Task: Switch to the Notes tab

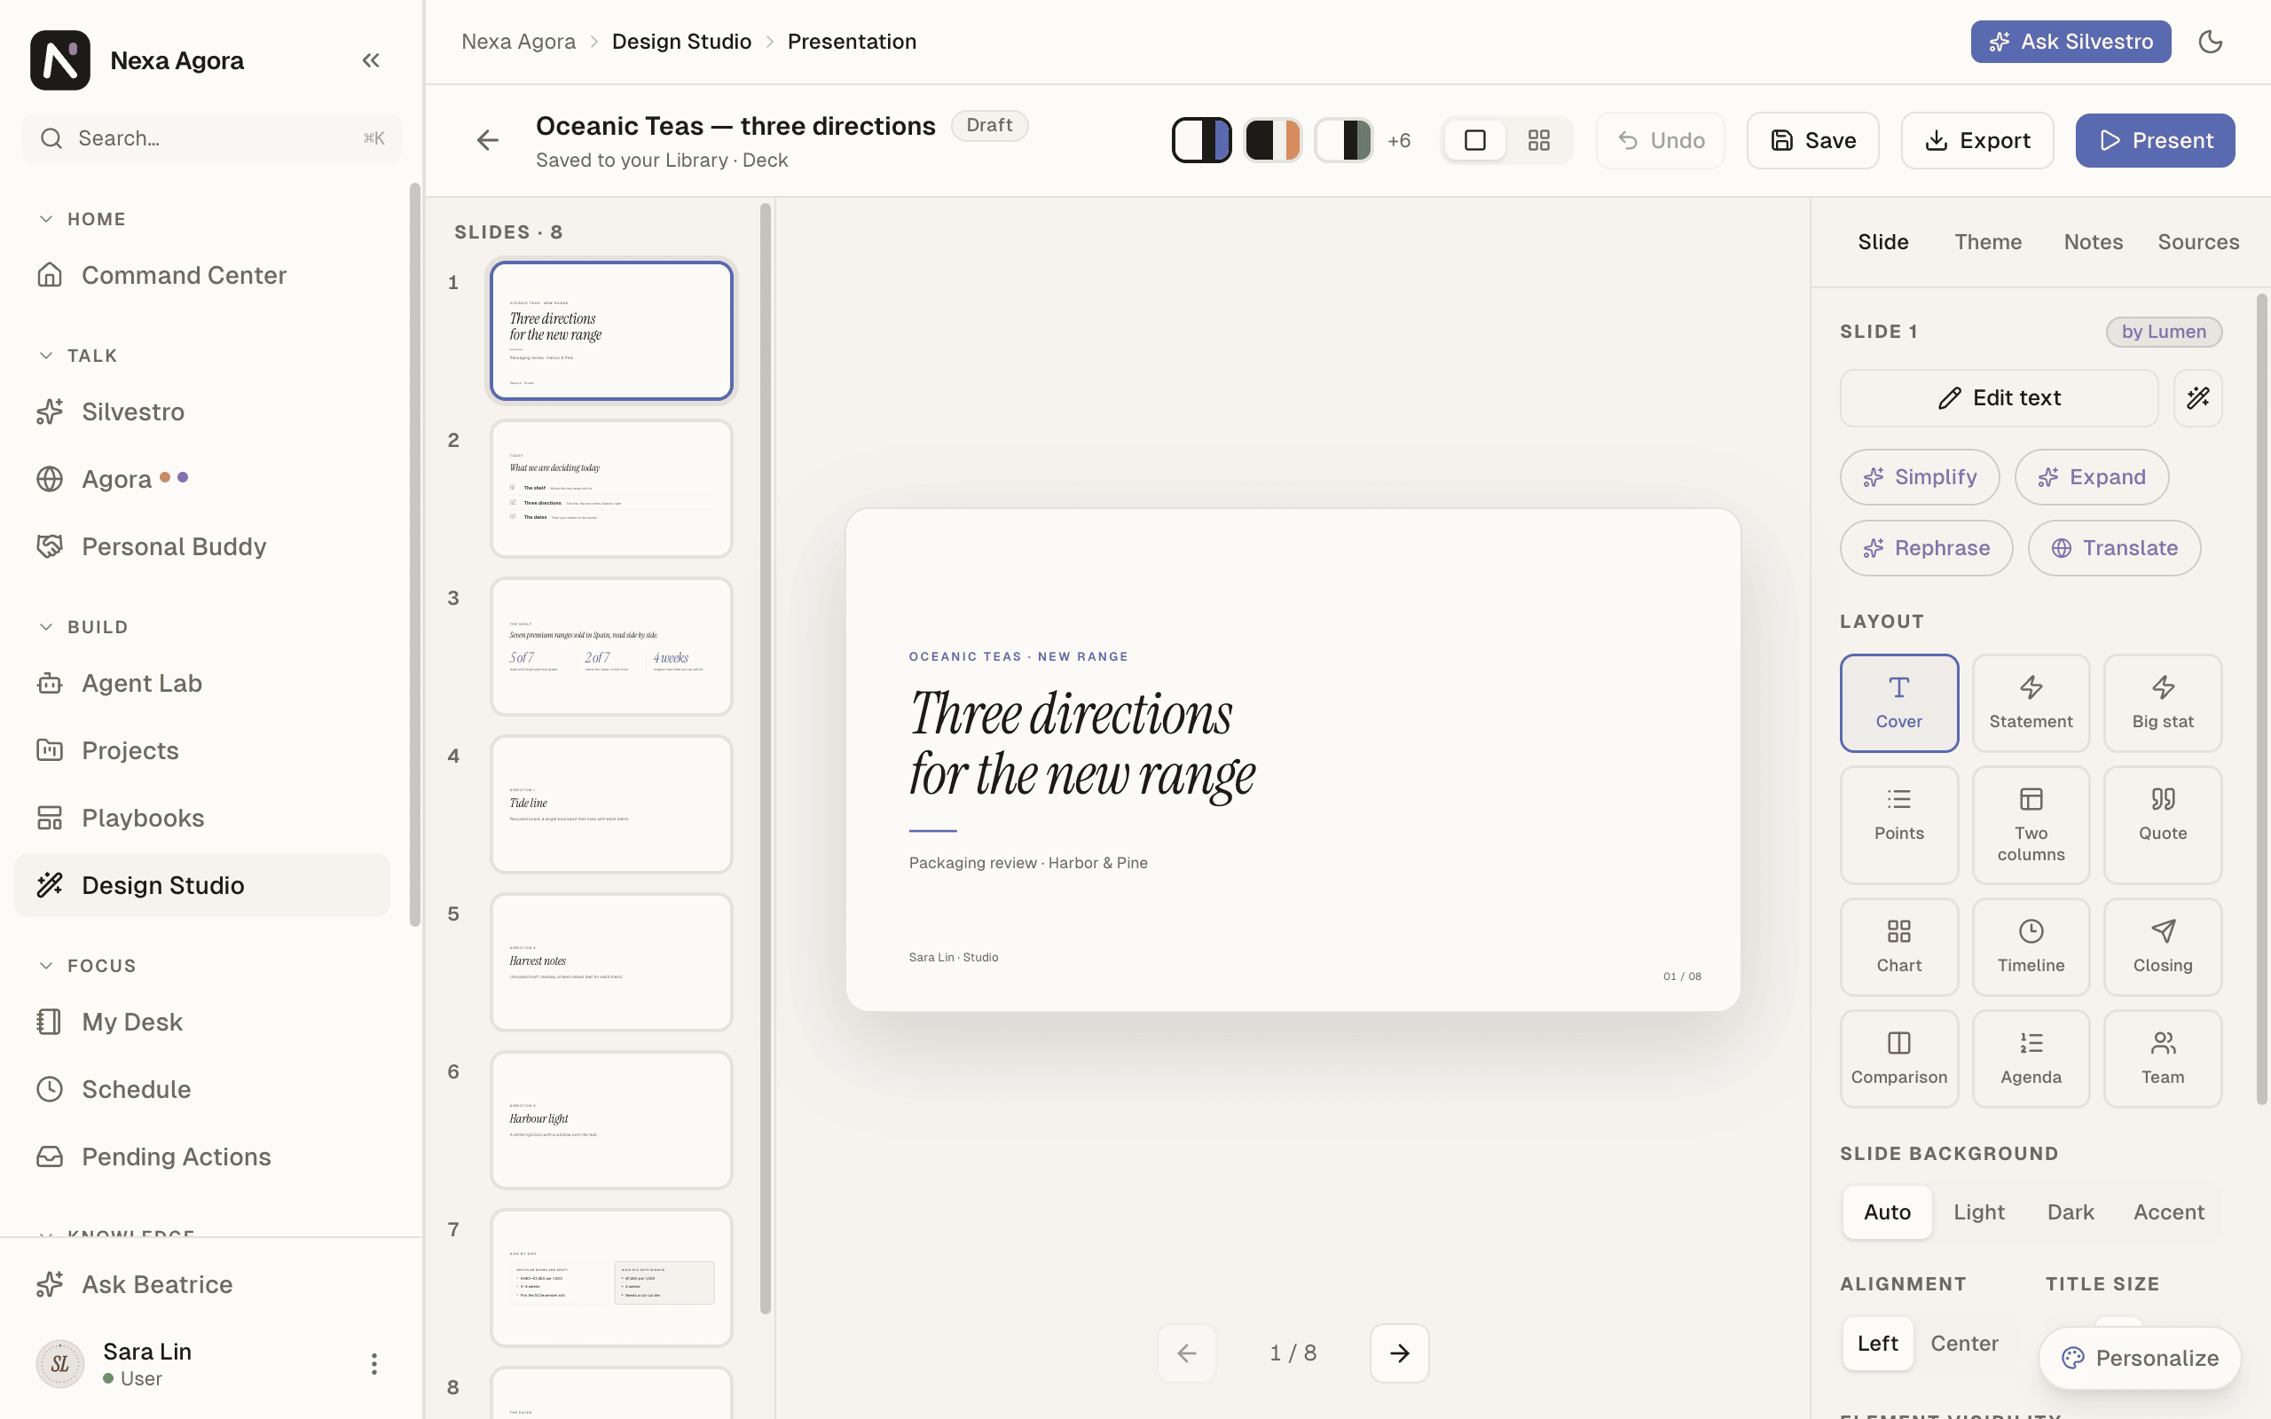Action: pyautogui.click(x=2093, y=242)
